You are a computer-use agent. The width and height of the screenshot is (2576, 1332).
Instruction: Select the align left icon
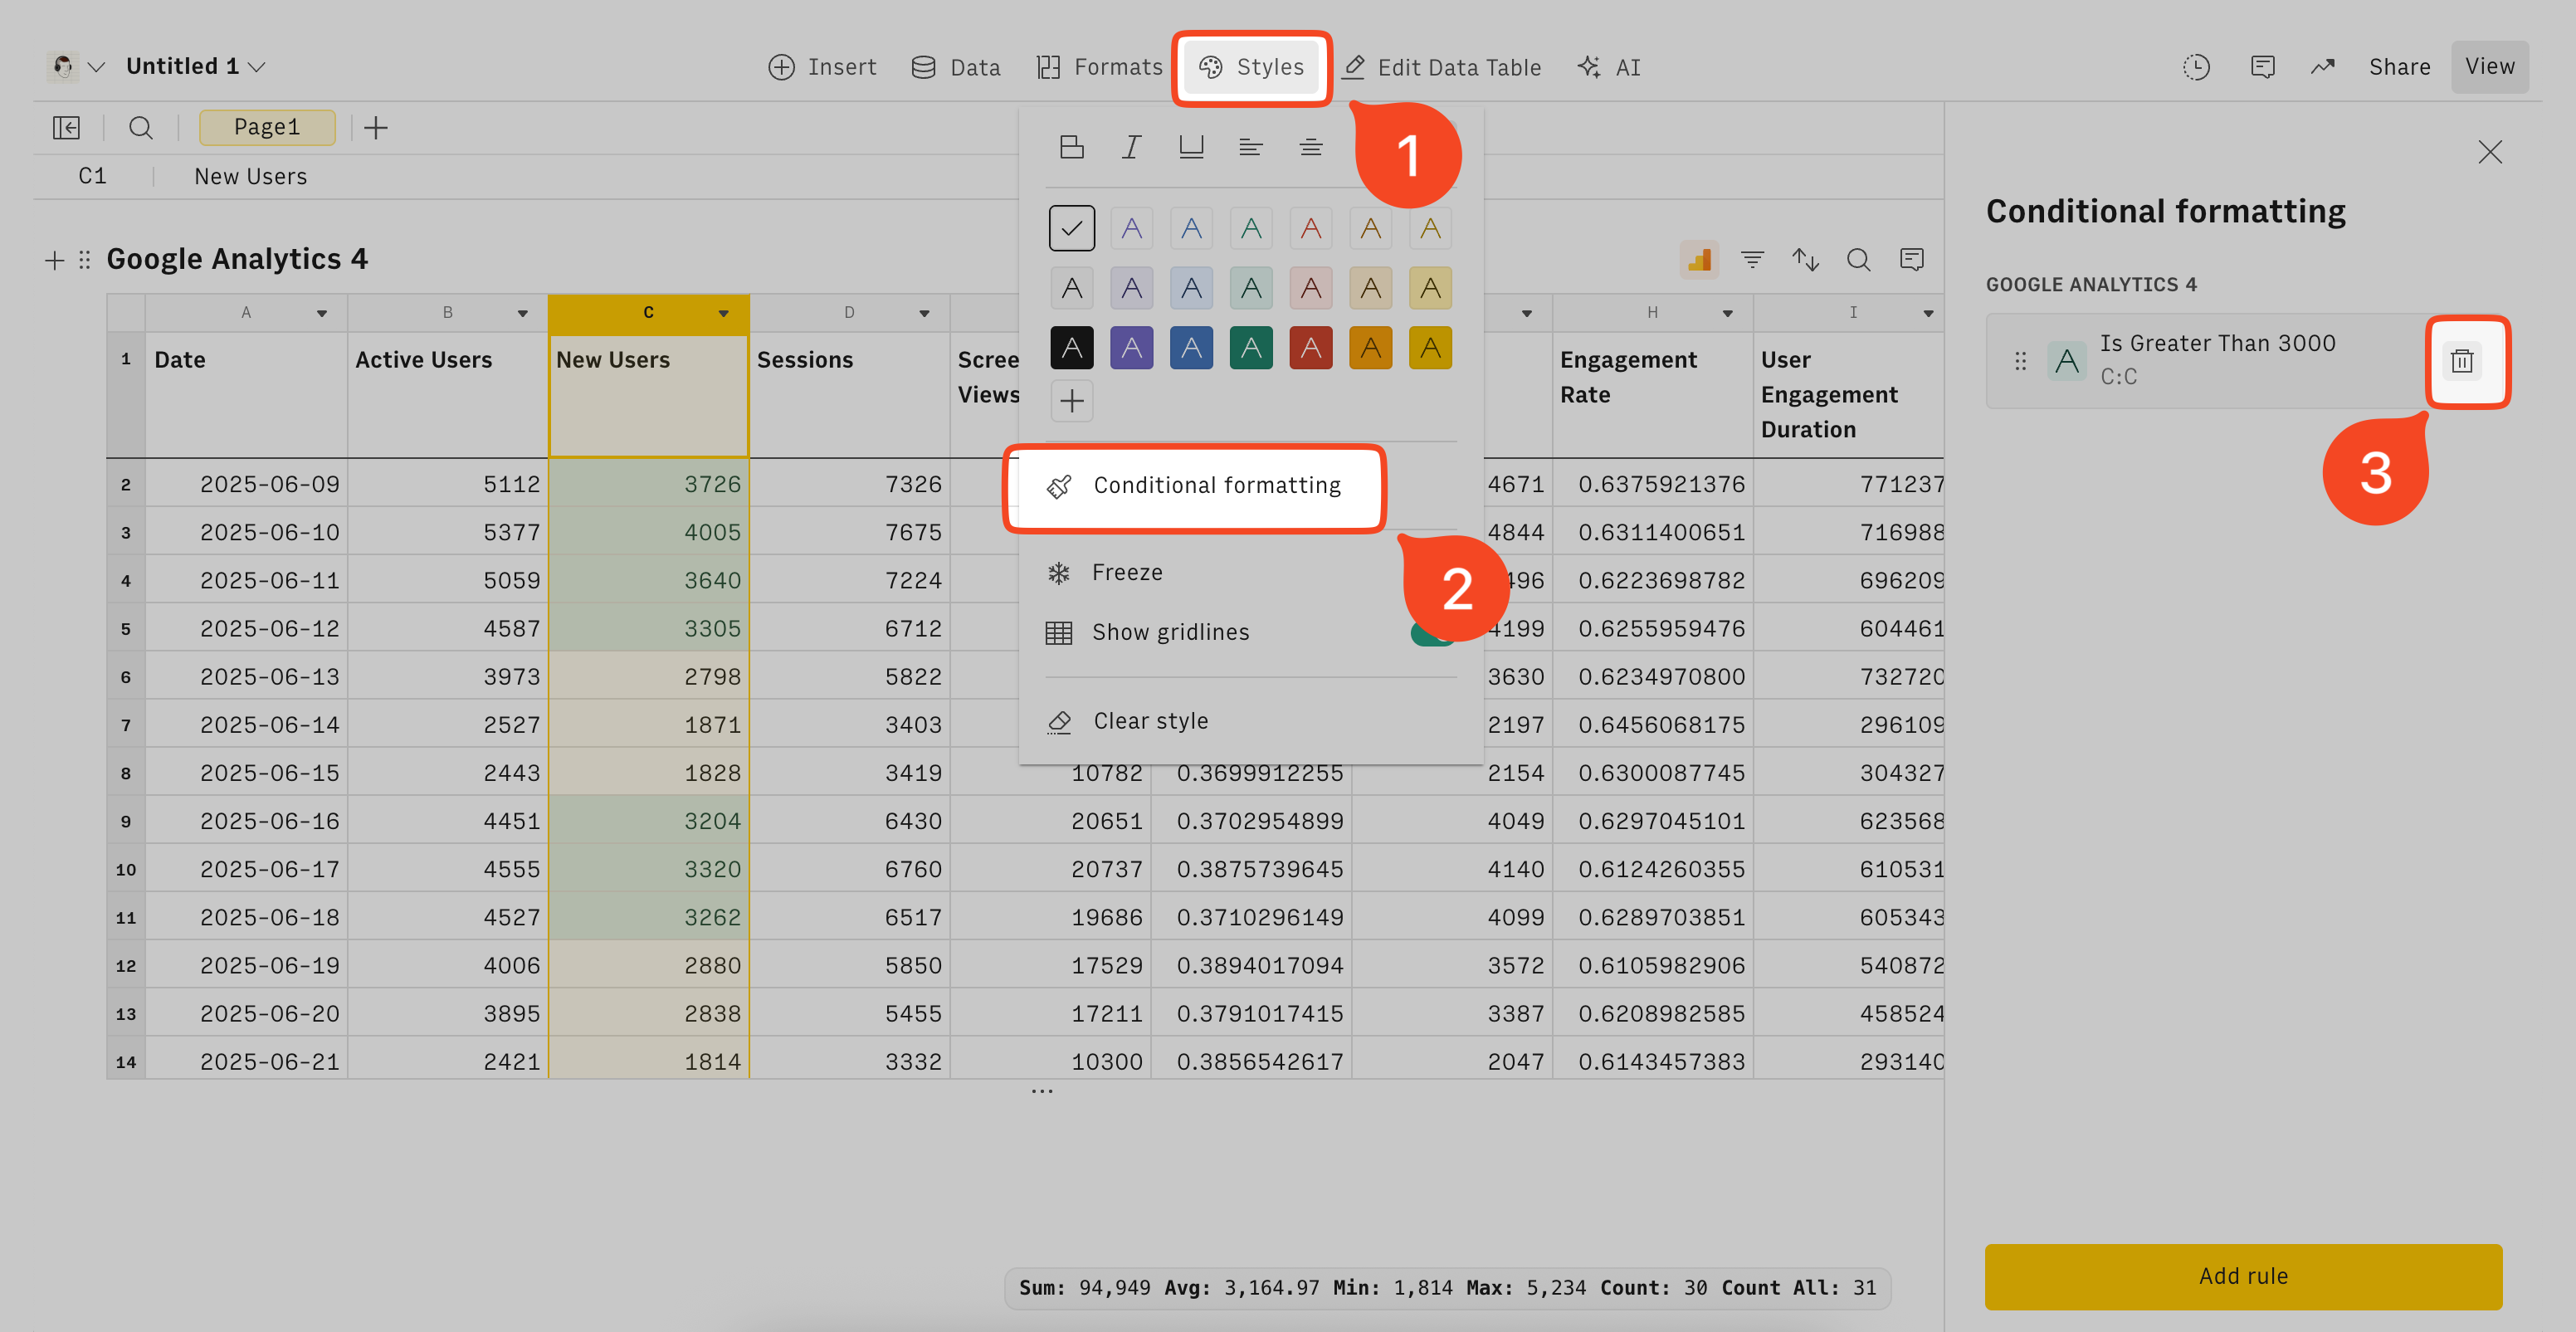pyautogui.click(x=1251, y=148)
